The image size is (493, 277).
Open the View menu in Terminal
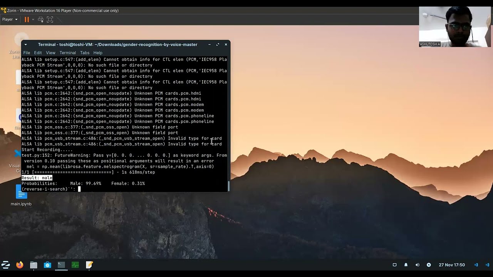(50, 53)
